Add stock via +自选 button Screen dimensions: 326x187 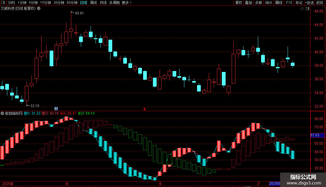click(309, 3)
